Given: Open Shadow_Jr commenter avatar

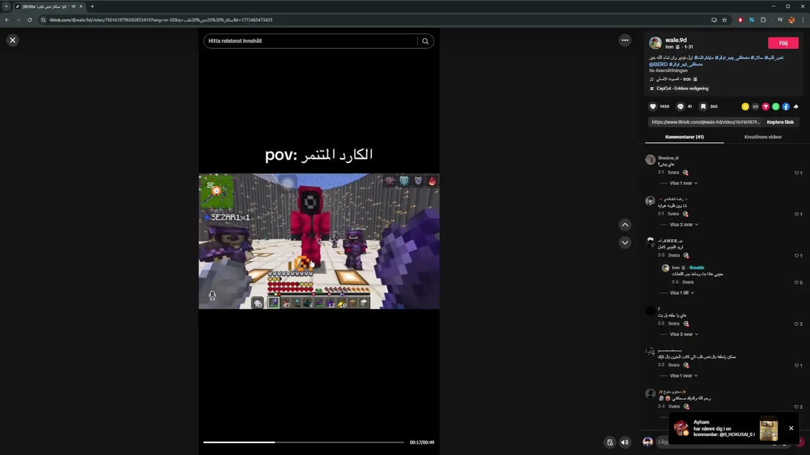Looking at the screenshot, I should (x=650, y=160).
